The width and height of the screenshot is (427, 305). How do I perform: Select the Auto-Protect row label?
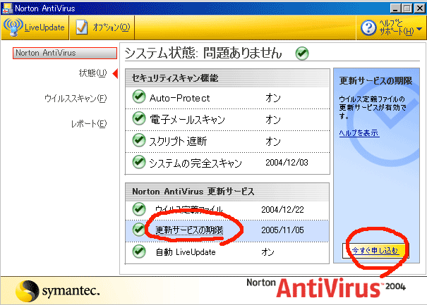click(180, 98)
